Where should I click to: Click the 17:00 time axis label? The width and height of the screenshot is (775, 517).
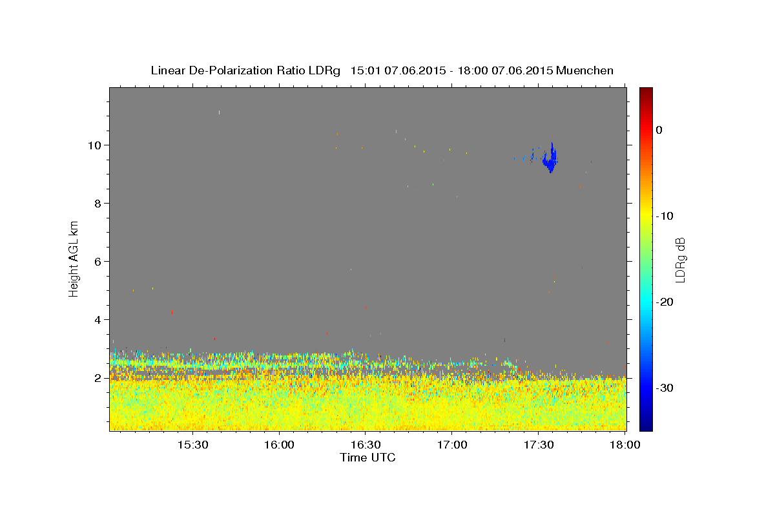451,445
